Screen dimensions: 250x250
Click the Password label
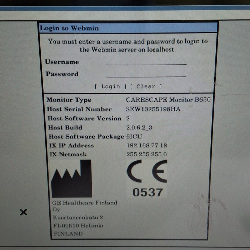click(x=62, y=74)
